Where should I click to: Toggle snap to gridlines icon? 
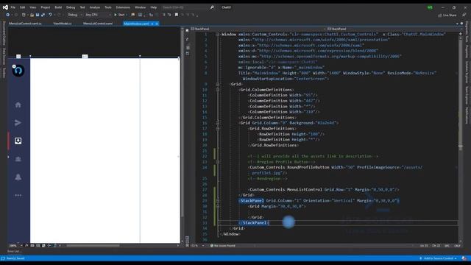pyautogui.click(x=38, y=245)
